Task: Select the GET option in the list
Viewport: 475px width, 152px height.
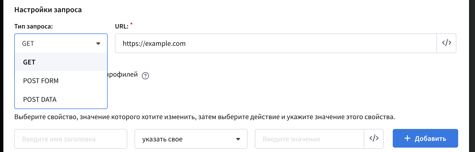Action: (29, 62)
